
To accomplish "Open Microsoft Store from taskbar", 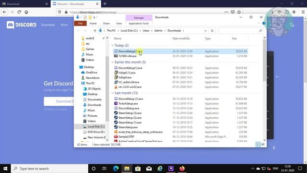I will [138, 169].
